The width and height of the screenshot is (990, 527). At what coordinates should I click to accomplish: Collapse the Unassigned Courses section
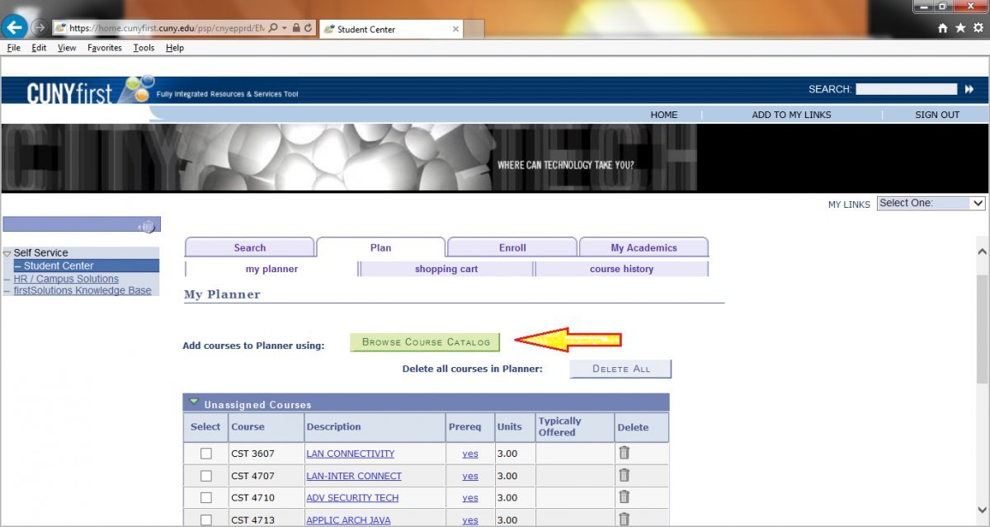(194, 402)
